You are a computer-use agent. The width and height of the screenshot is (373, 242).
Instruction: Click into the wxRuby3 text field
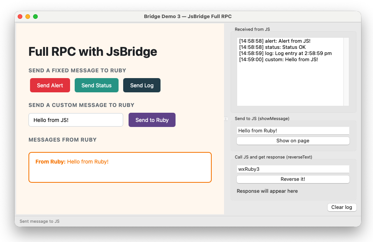[x=293, y=169]
